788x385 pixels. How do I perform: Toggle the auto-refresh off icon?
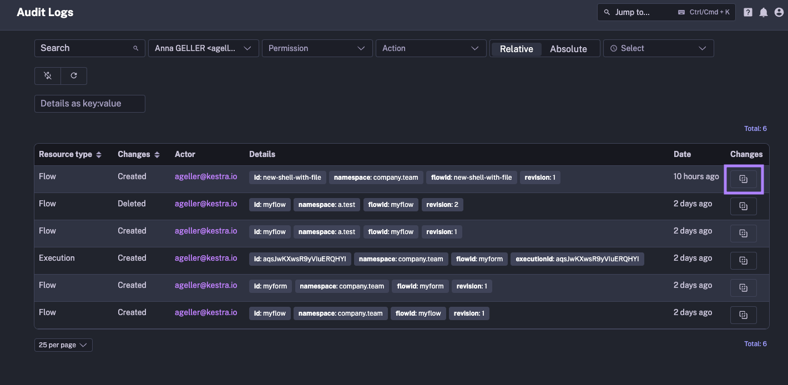point(47,75)
